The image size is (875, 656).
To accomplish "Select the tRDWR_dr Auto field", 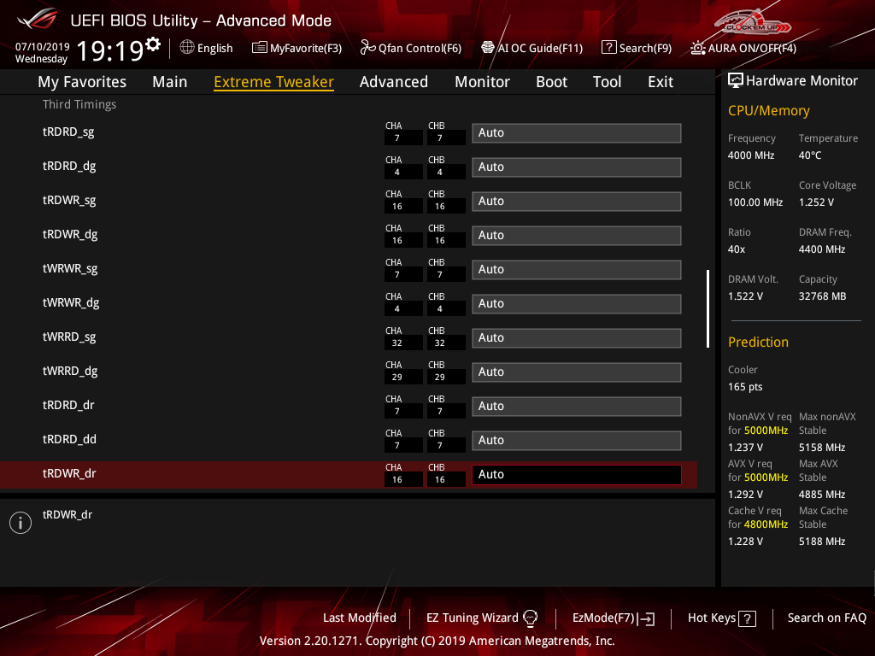I will click(x=576, y=475).
